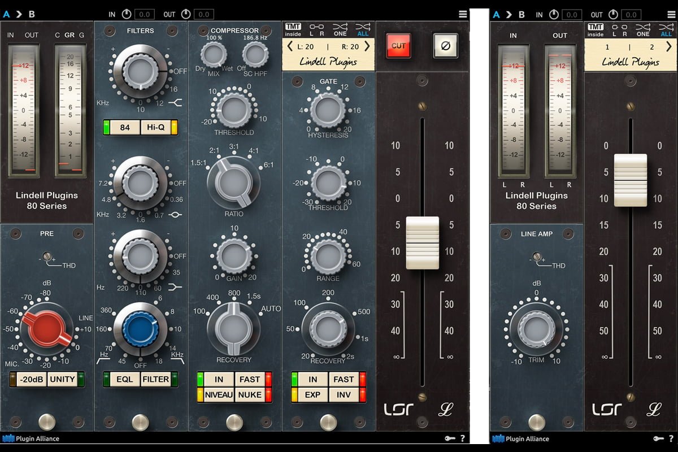678x452 pixels.
Task: Select TMT ONE icon in left window
Action: click(x=340, y=29)
